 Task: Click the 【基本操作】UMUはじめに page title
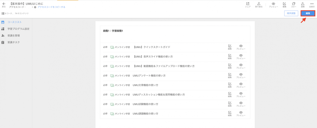coord(26,4)
